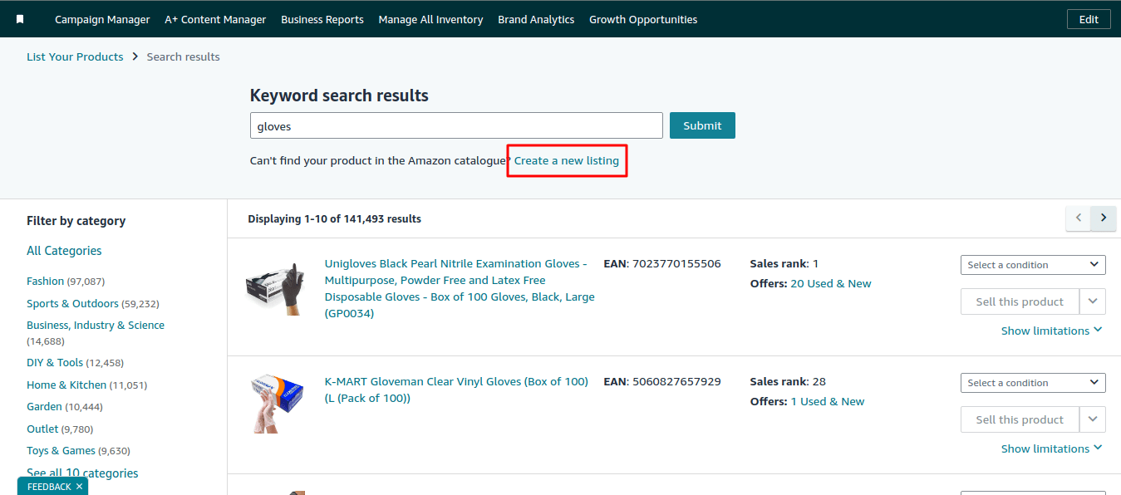
Task: View 20 Used & New offers
Action: (831, 283)
